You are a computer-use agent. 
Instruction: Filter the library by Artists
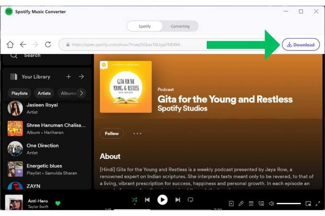click(x=44, y=94)
